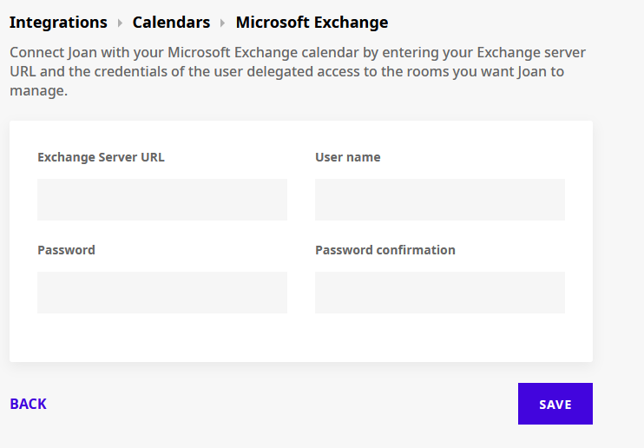Viewport: 644px width, 448px height.
Task: Select Microsoft Exchange breadcrumb
Action: point(312,23)
